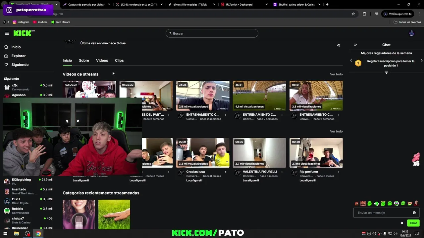Viewport: 424px width, 238px height.
Task: Open xQc channel in following list
Action: [28, 87]
